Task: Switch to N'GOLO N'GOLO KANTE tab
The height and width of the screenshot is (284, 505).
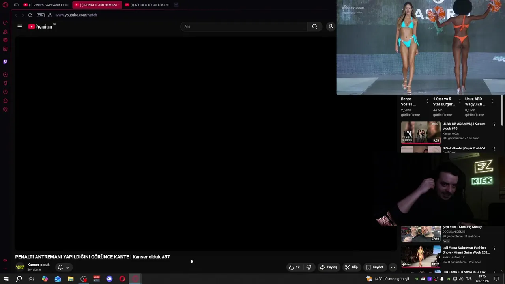Action: pyautogui.click(x=148, y=5)
